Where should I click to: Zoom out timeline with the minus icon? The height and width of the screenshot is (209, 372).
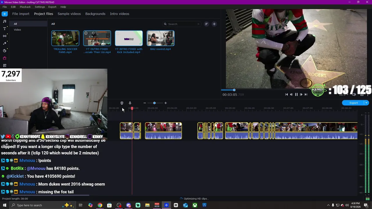coord(145,103)
